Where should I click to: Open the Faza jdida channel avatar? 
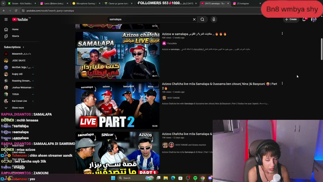tap(164, 43)
